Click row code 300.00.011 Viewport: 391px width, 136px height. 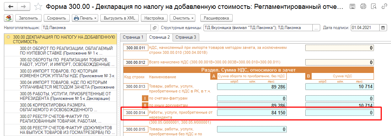point(136,48)
